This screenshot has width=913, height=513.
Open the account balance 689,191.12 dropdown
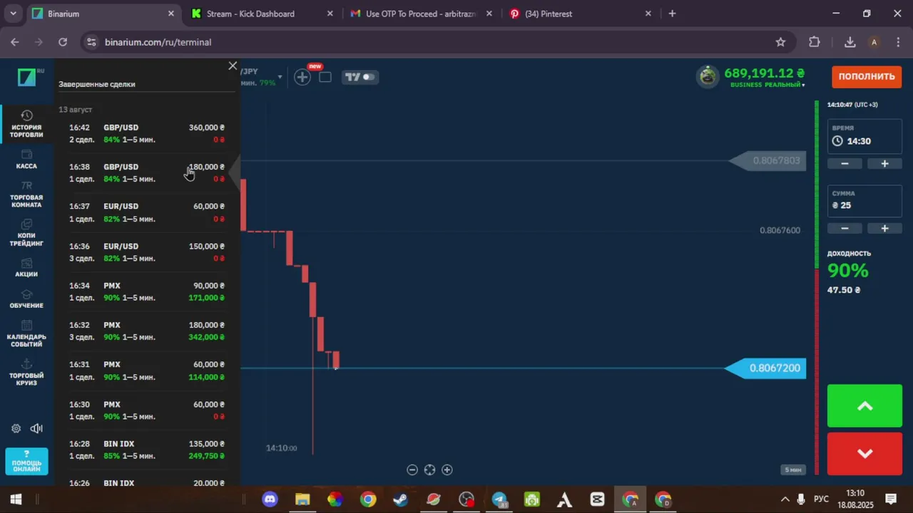[763, 77]
